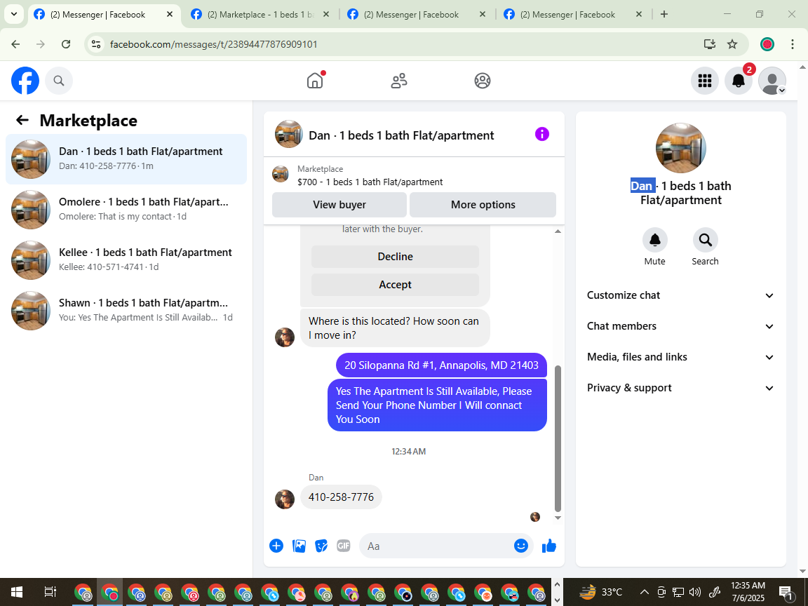Click the More options button
Screen dimensions: 808x606
point(483,205)
